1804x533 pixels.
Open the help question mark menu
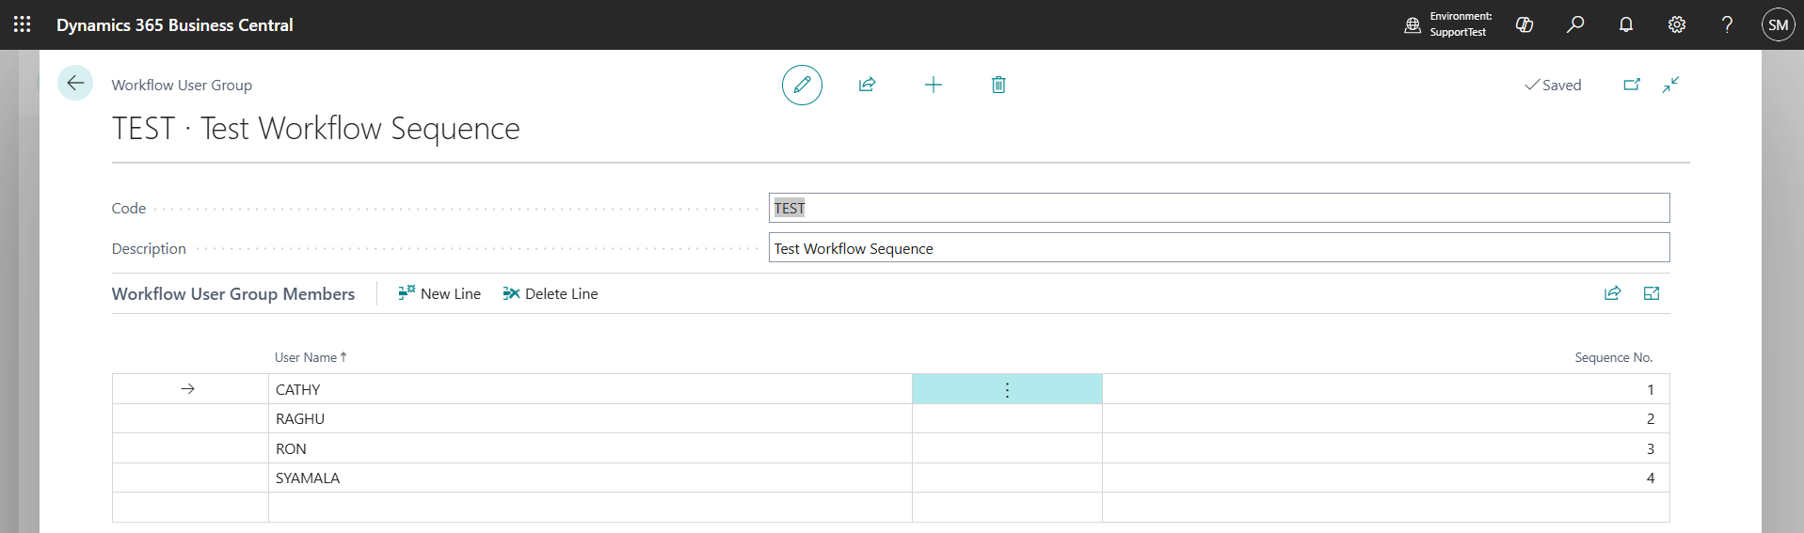pyautogui.click(x=1727, y=24)
